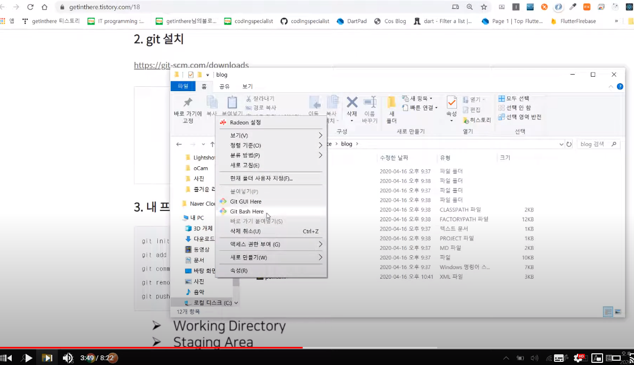Screen dimensions: 634x365
Task: Open the DartPad bookmark
Action: [351, 21]
